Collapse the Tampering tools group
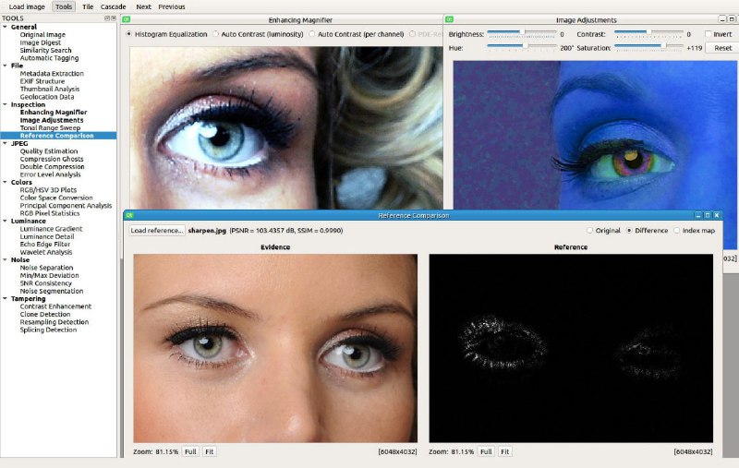This screenshot has height=468, width=739. [x=6, y=298]
